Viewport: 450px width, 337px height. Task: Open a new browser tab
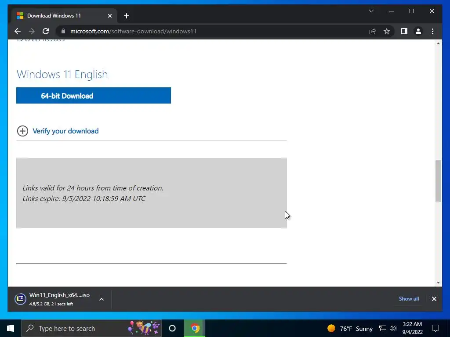click(x=126, y=16)
